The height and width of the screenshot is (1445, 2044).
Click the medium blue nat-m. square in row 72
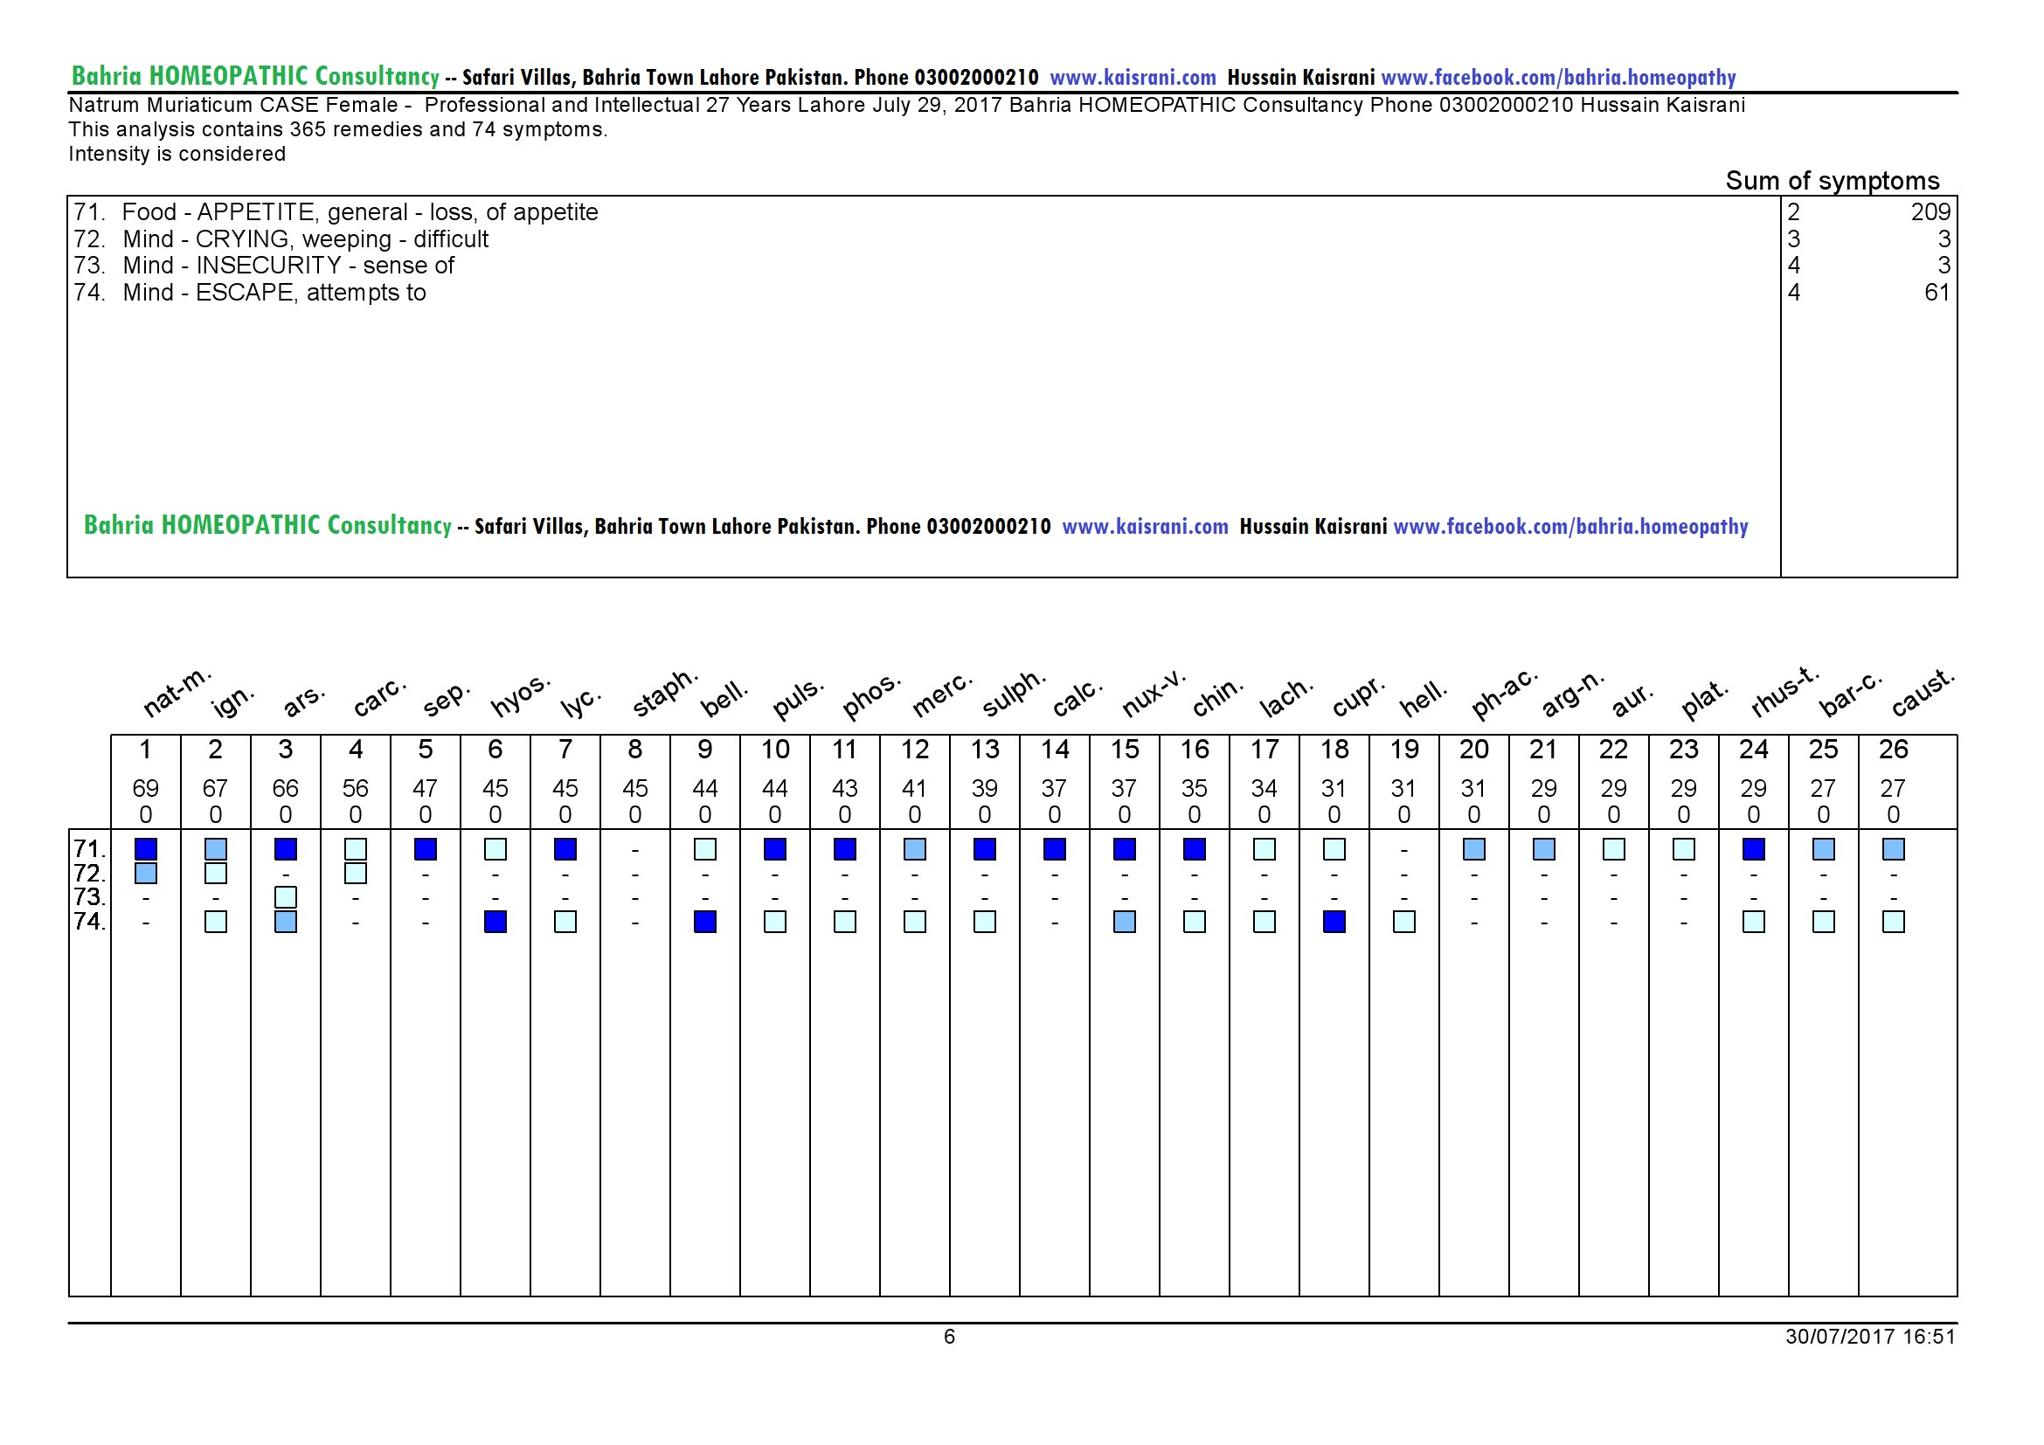146,874
